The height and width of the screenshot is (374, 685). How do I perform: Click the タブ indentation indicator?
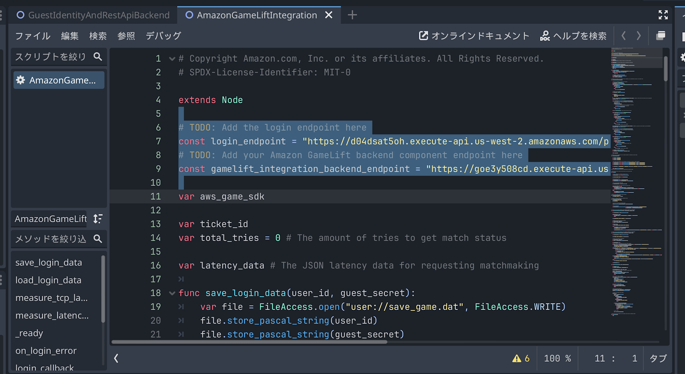tap(658, 359)
